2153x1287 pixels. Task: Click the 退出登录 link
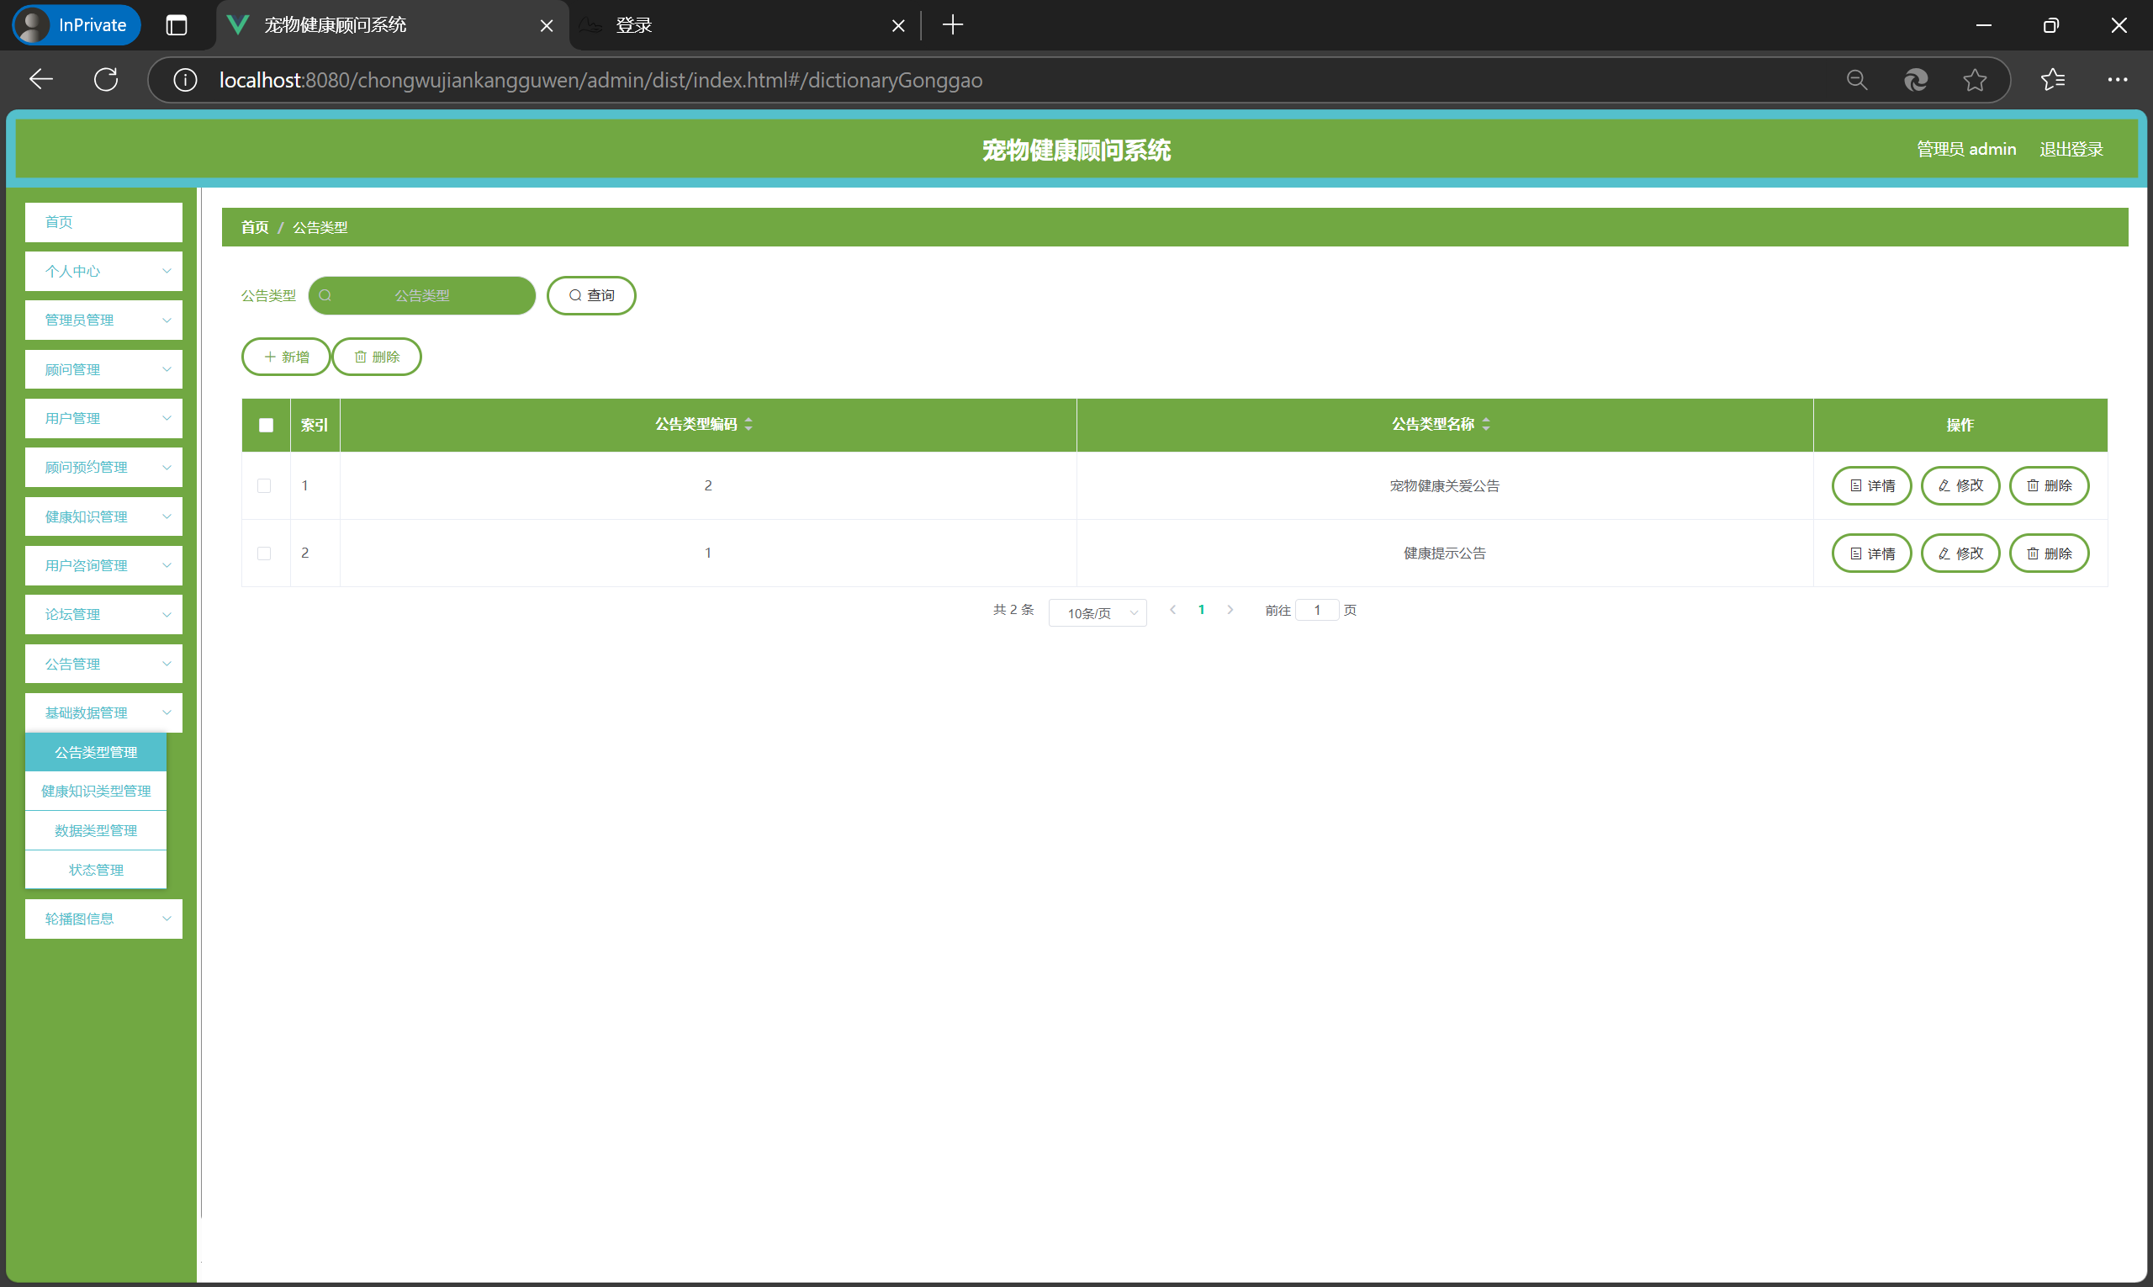[2071, 149]
